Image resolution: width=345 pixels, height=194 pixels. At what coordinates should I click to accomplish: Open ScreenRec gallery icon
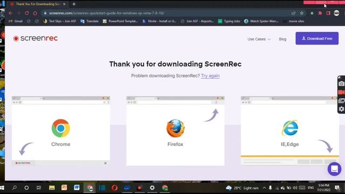pos(341,101)
